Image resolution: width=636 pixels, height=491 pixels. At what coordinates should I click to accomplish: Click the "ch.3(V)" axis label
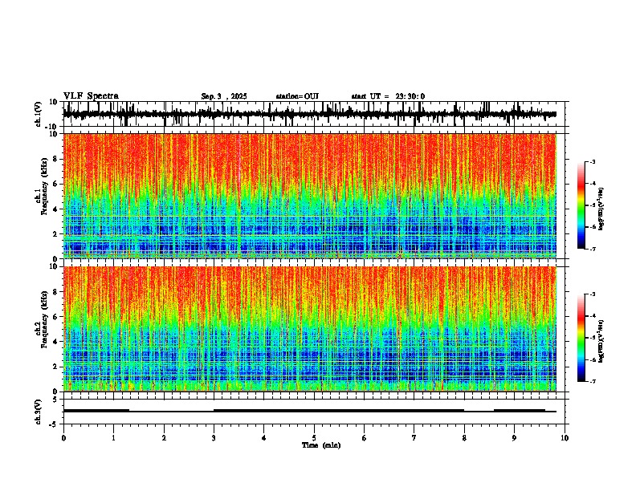tap(39, 412)
